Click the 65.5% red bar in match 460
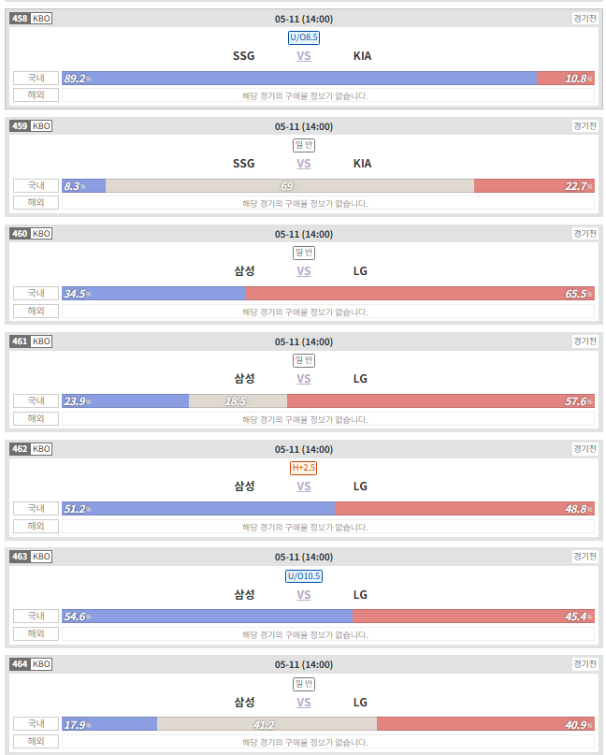Image resolution: width=606 pixels, height=755 pixels. [x=420, y=294]
